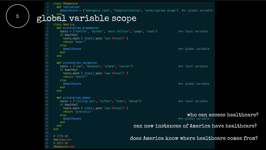Click the "# 2013 AD" comment

pos(61,143)
